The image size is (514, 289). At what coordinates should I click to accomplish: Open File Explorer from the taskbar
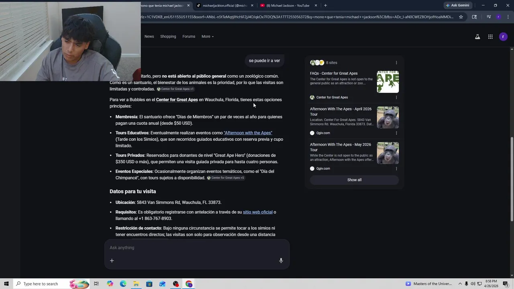[136, 284]
